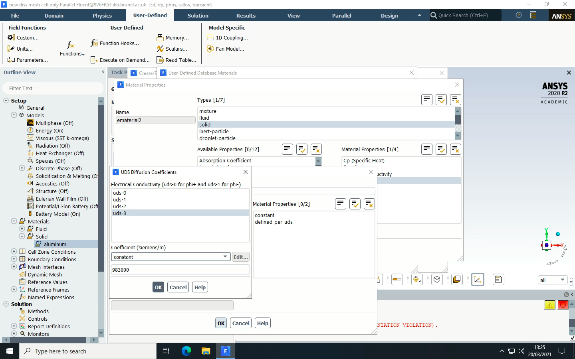575x359 pixels.
Task: Click the wireframe cube toolbar icon
Action: pyautogui.click(x=437, y=279)
